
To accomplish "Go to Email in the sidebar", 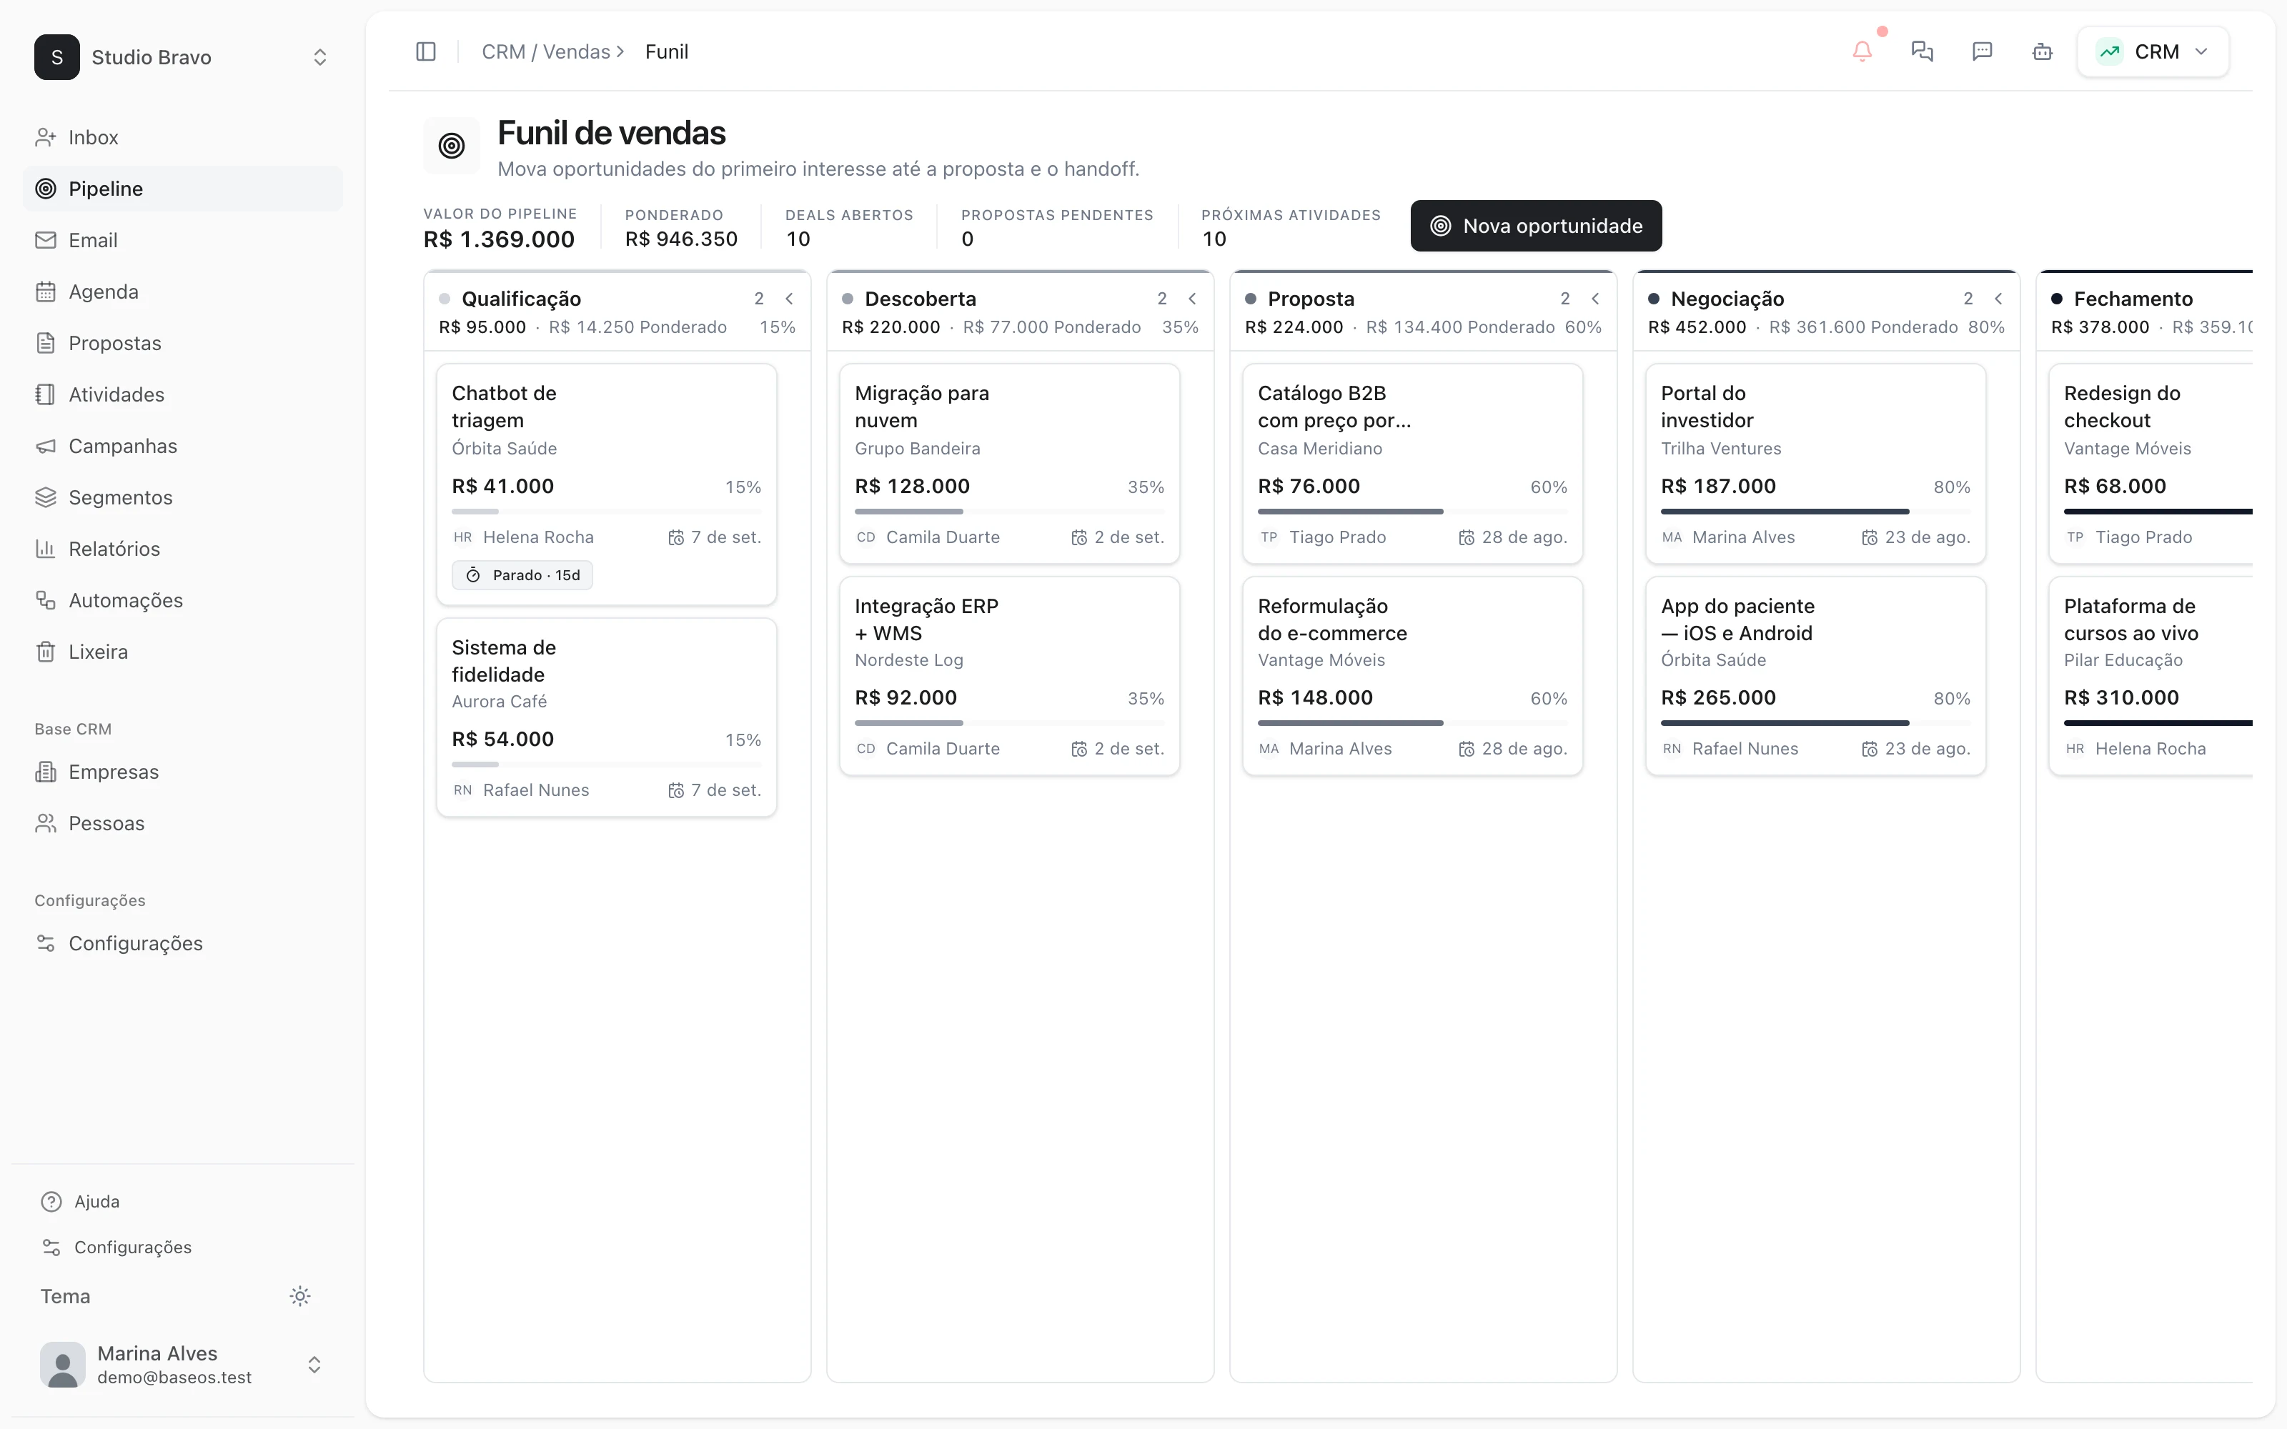I will click(x=182, y=241).
